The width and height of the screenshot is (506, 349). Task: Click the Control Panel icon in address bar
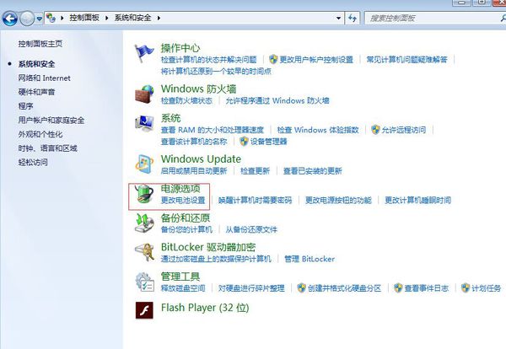[51, 18]
